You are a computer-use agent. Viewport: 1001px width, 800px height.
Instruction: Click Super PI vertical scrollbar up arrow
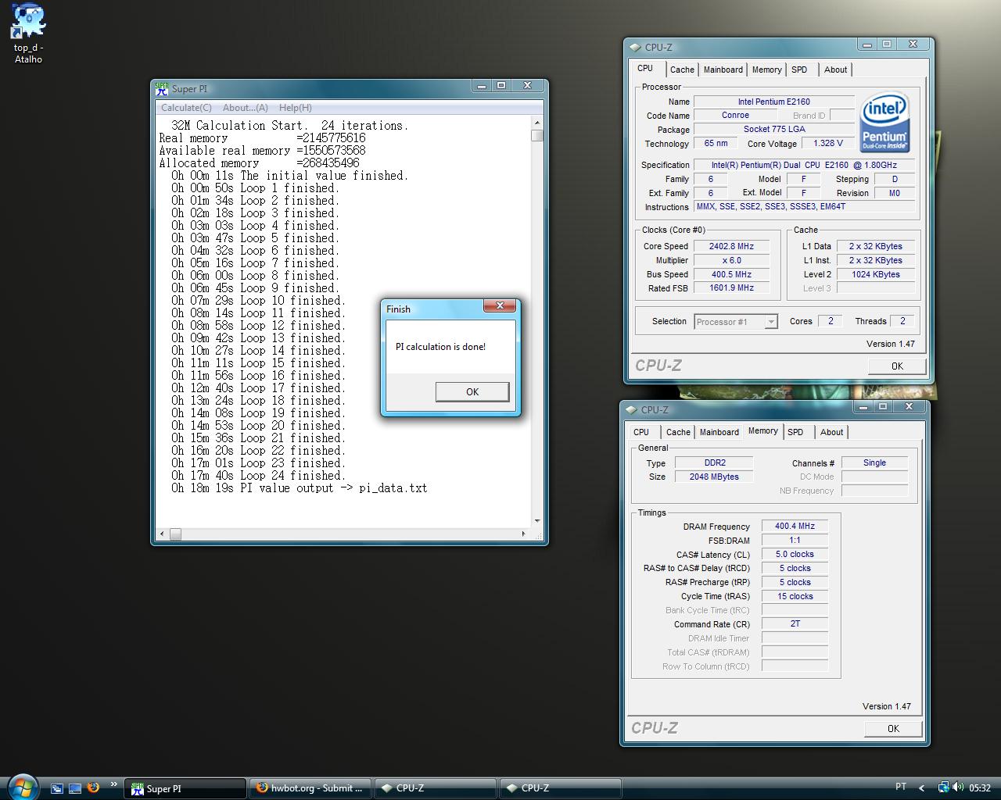point(537,123)
